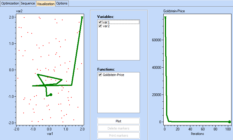Select the Visualization tab
The height and width of the screenshot is (140, 233).
[x=46, y=4]
